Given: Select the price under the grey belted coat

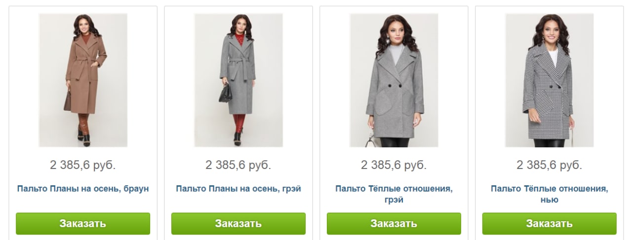Looking at the screenshot, I should click(238, 165).
